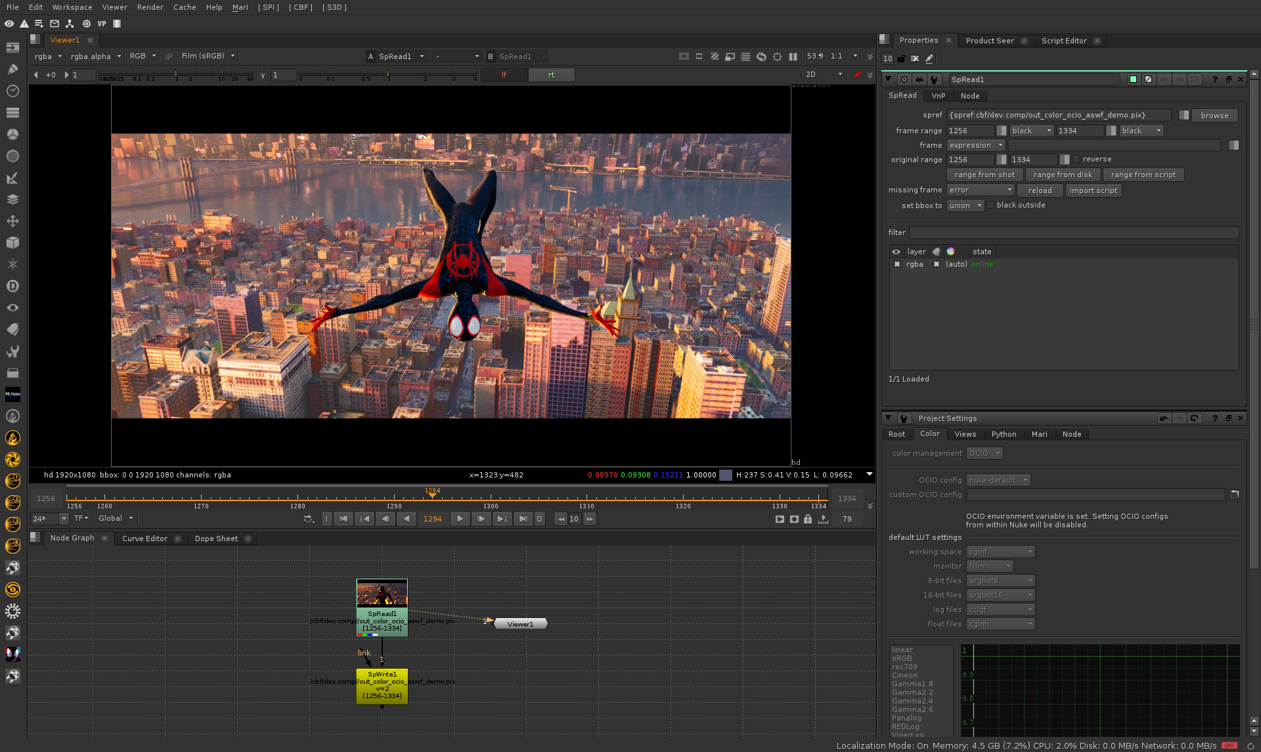Open the Draw (brush) node menu in sidebar
Image resolution: width=1261 pixels, height=752 pixels.
click(12, 69)
